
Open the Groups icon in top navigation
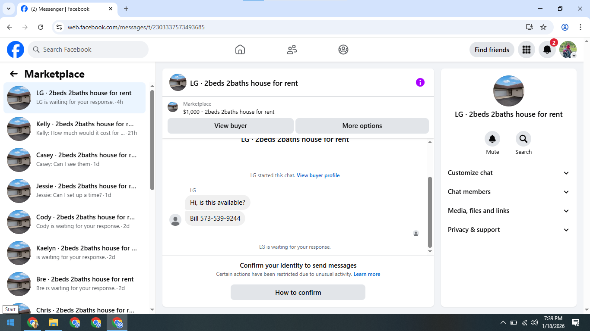(343, 50)
